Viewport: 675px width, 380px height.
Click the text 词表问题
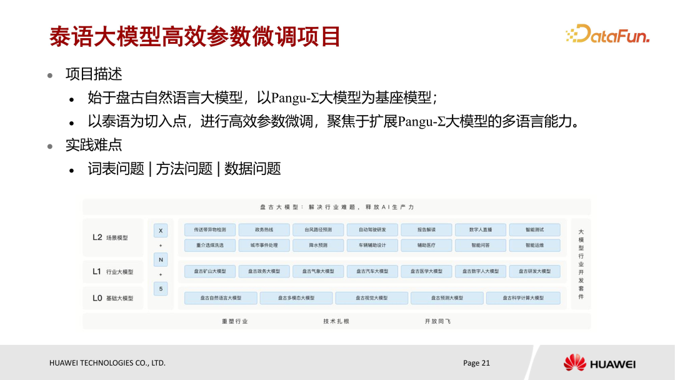coord(116,169)
